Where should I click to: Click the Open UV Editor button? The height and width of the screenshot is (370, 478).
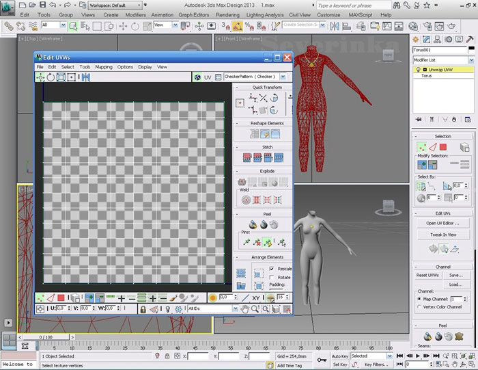click(442, 223)
